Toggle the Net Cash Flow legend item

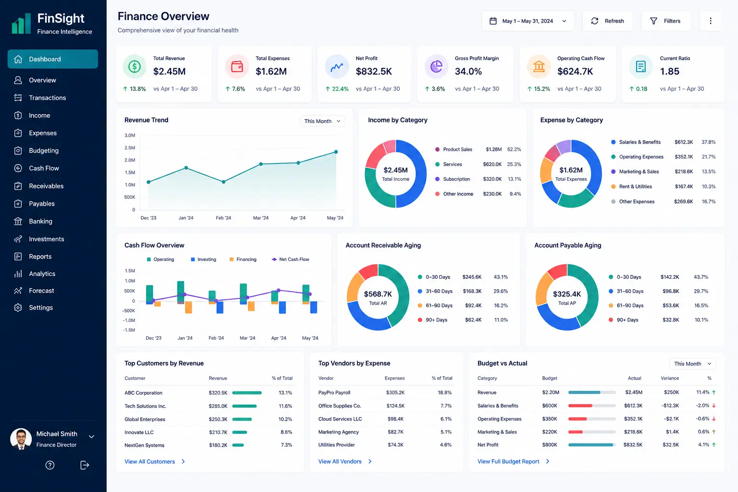291,259
